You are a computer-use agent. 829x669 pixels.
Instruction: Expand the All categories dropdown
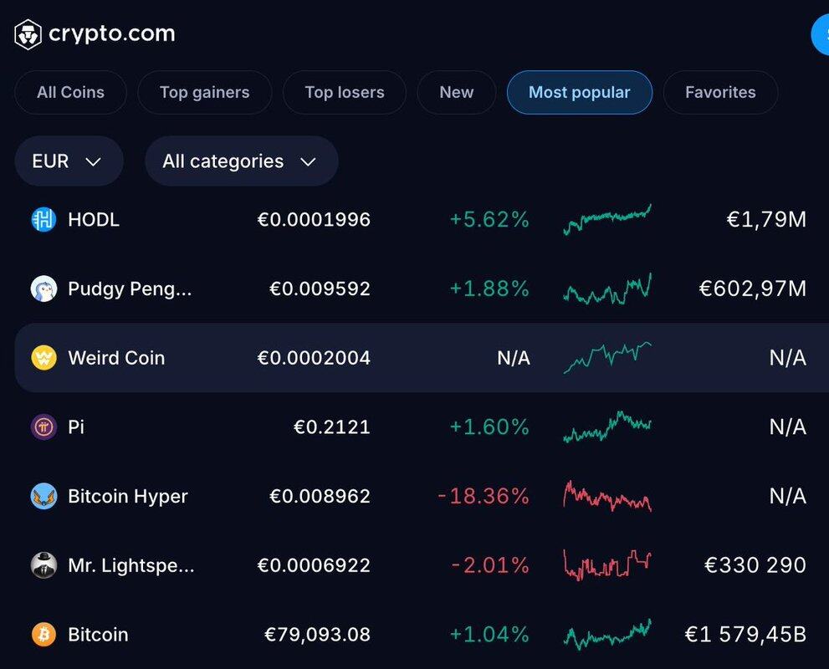[x=240, y=161]
